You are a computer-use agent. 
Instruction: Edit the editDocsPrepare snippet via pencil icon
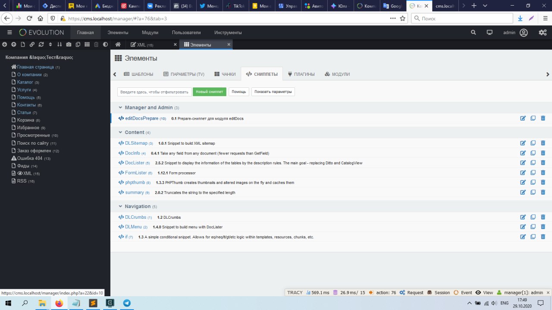point(523,118)
